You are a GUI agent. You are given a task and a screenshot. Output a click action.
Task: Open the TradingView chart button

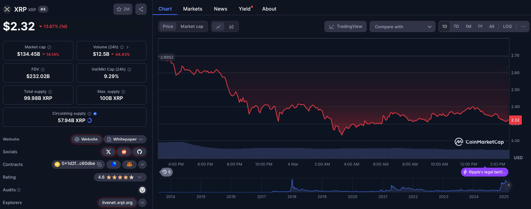pyautogui.click(x=346, y=26)
